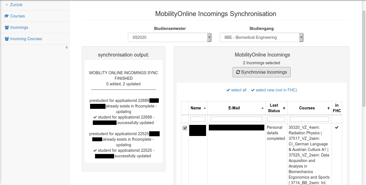Sort table by Courses column
The width and height of the screenshot is (366, 185).
point(309,108)
